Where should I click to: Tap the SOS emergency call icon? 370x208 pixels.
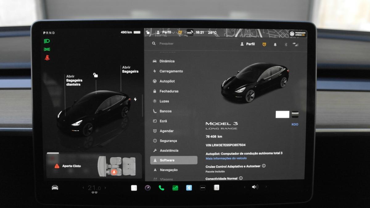pos(190,32)
